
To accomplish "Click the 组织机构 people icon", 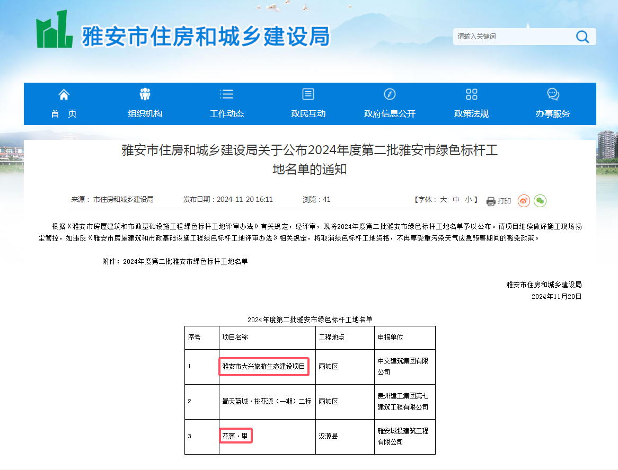I will (145, 94).
